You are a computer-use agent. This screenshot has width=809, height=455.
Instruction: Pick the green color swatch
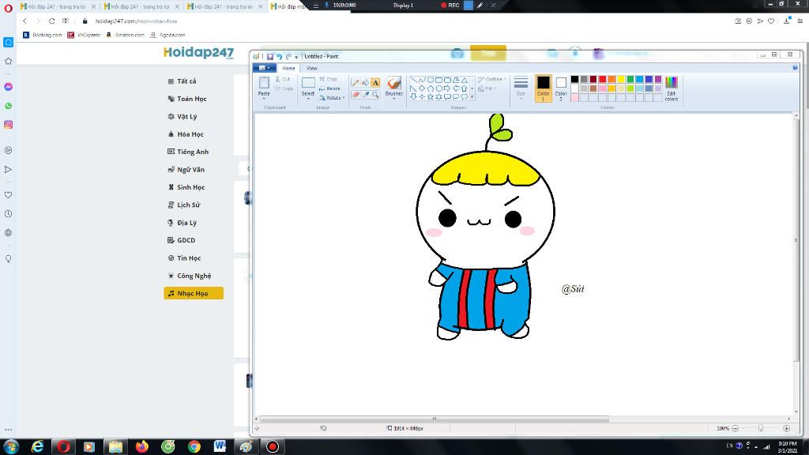point(630,79)
